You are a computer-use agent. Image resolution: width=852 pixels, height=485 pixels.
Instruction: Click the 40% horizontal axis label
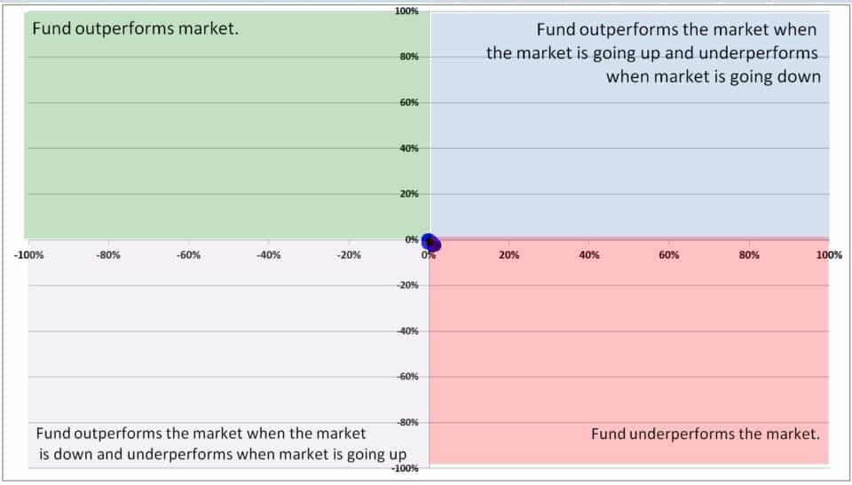(x=589, y=254)
